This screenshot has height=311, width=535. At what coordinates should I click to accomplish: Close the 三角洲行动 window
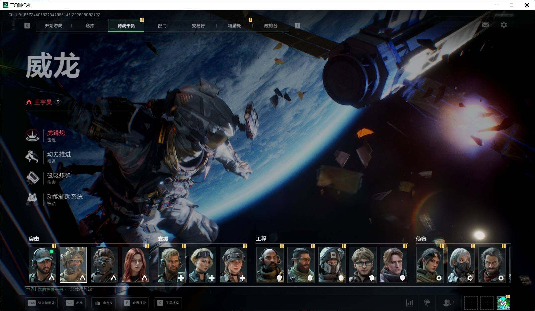pyautogui.click(x=527, y=5)
